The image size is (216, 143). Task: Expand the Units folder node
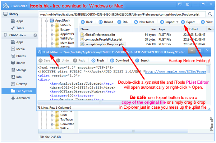tap(52, 115)
